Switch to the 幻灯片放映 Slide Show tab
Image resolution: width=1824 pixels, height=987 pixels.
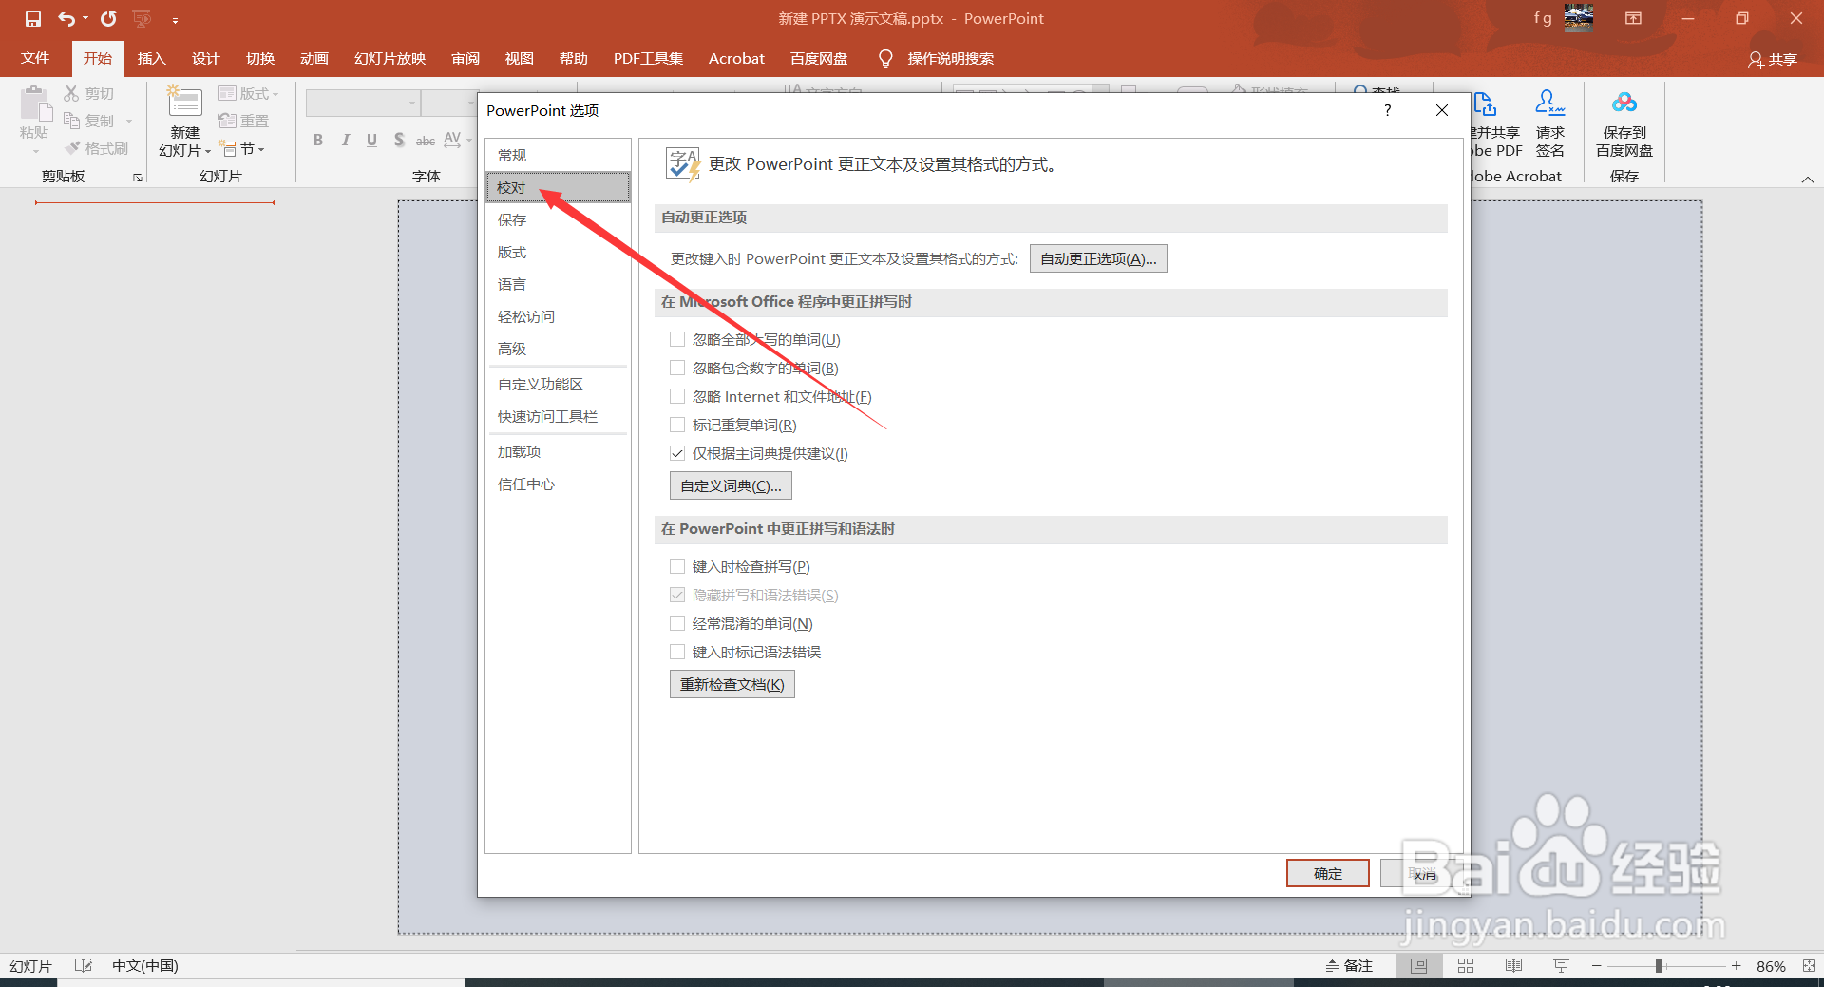[x=389, y=58]
